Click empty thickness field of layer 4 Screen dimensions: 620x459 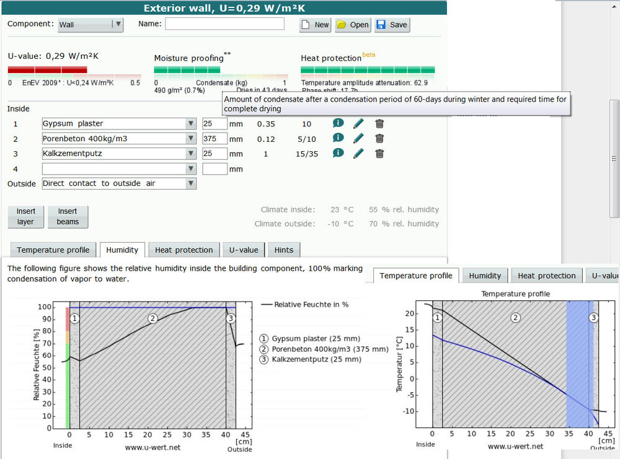(215, 169)
